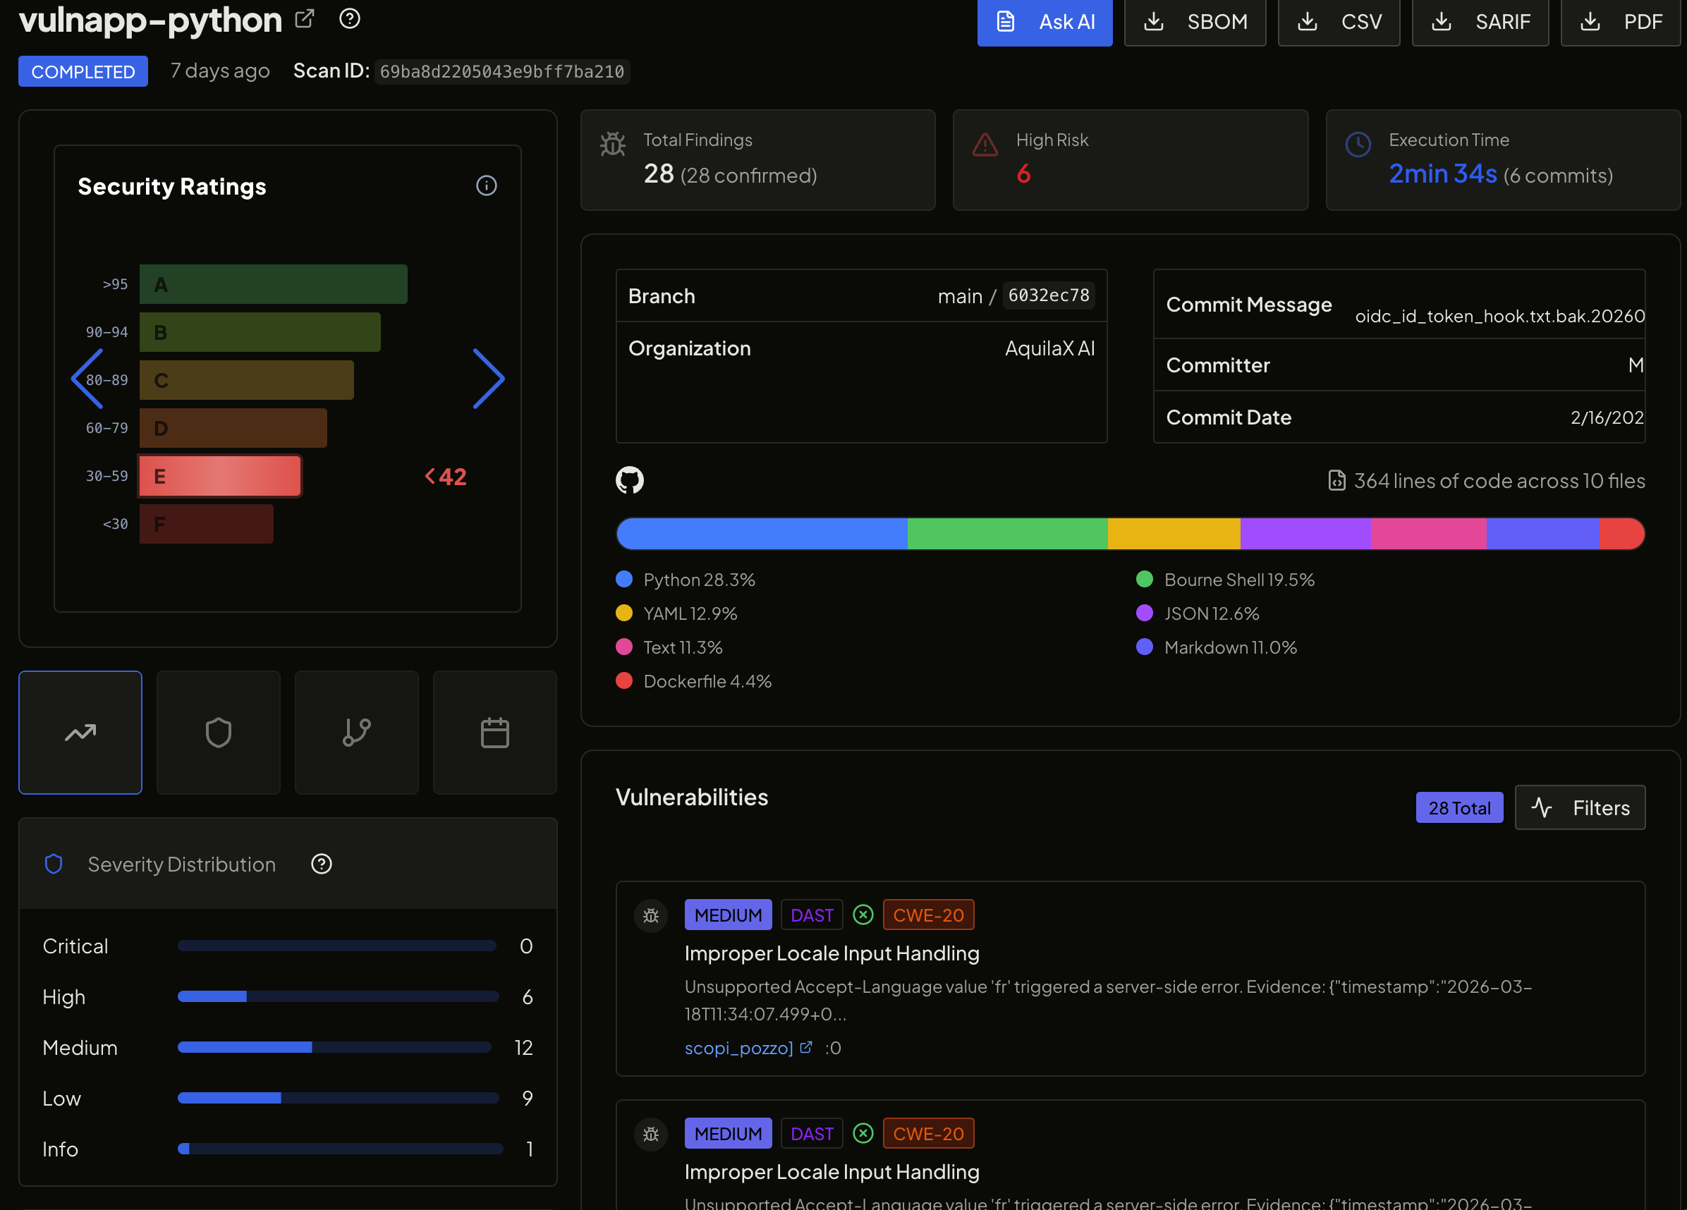Open the git branch view icon
The width and height of the screenshot is (1687, 1210).
(356, 733)
